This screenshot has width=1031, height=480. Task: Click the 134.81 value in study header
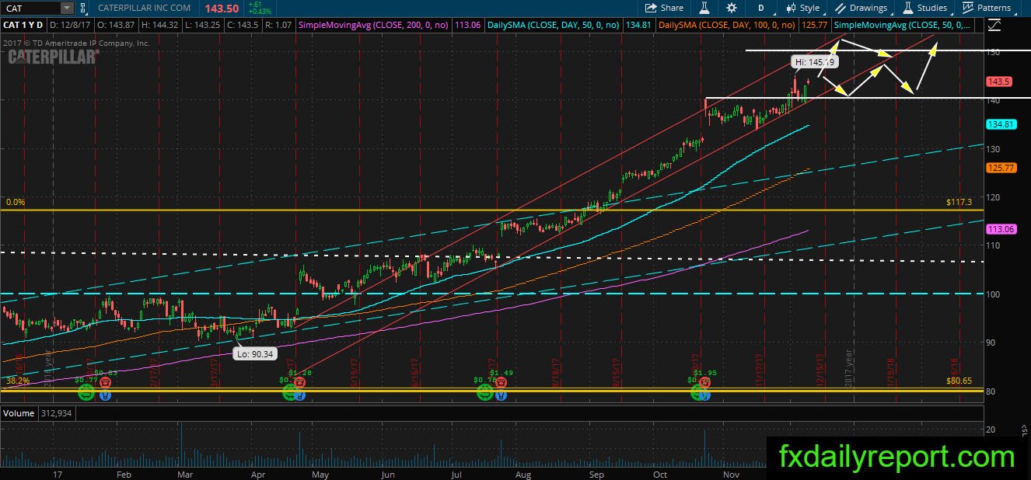coord(638,25)
